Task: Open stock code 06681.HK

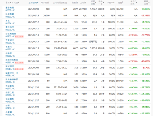Action: tap(10, 76)
